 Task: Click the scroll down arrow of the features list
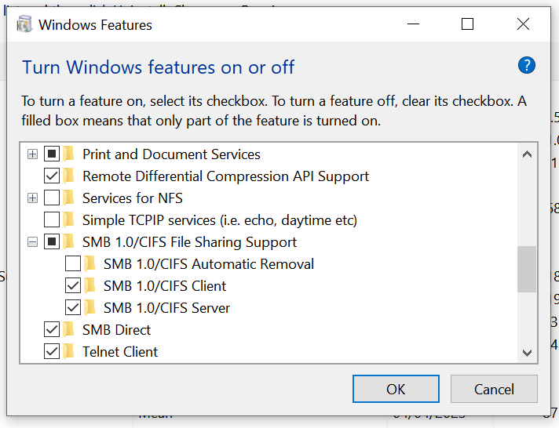click(x=527, y=353)
